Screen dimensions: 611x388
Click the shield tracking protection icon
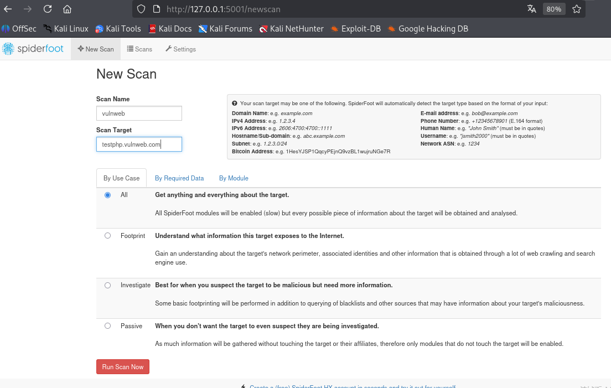141,9
